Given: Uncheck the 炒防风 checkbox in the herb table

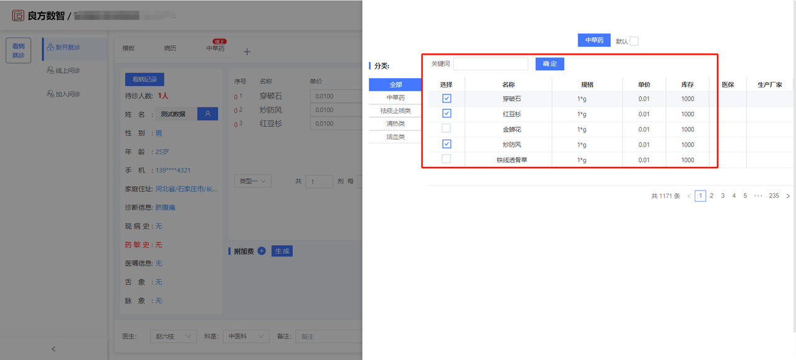Looking at the screenshot, I should click(447, 144).
